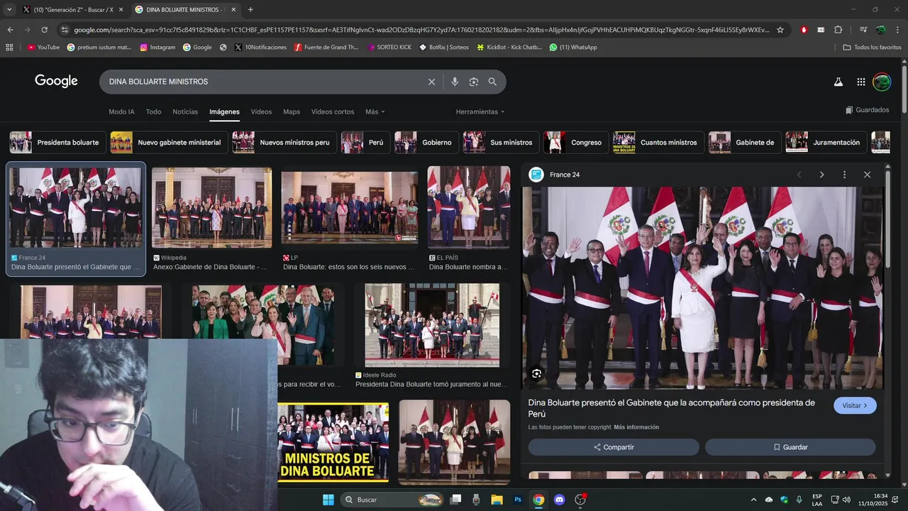The height and width of the screenshot is (511, 908).
Task: Open the SORTEO KICK bookmark
Action: pos(389,47)
